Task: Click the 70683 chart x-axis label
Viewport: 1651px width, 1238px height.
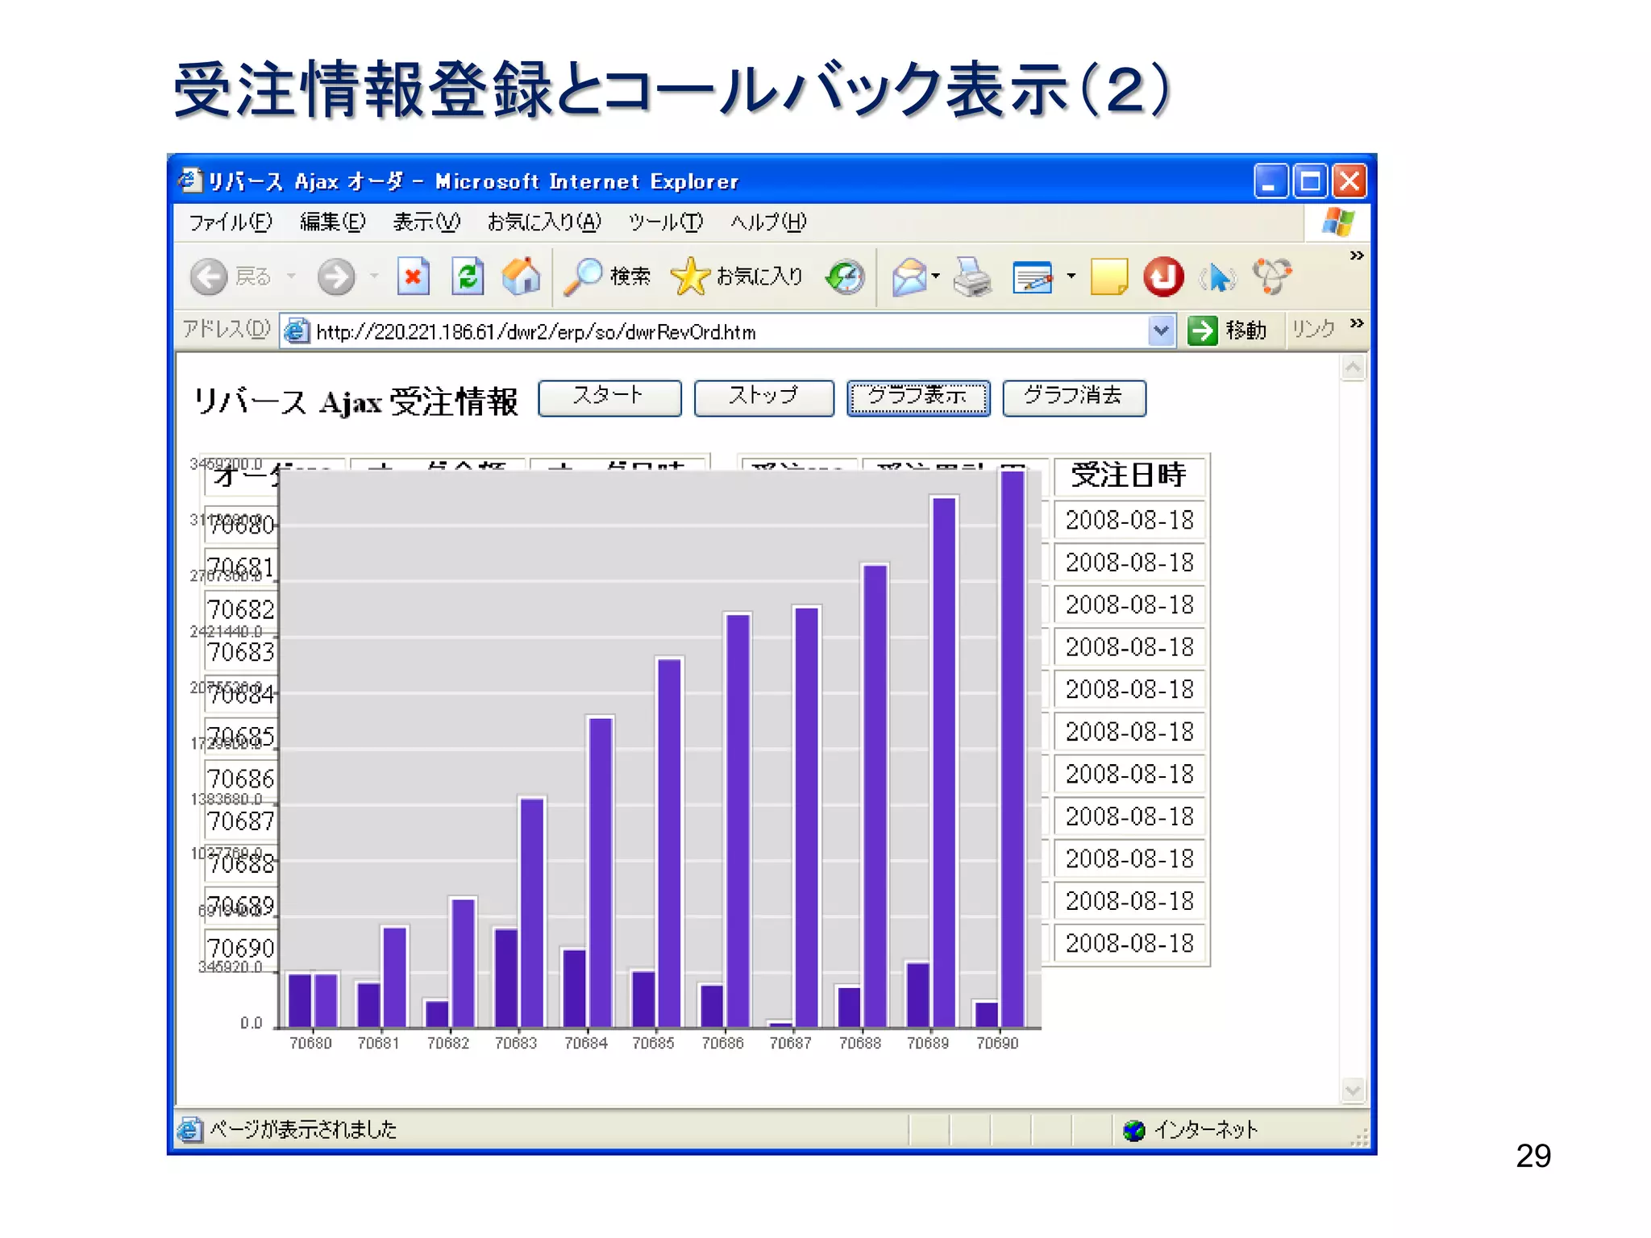Action: tap(516, 1044)
